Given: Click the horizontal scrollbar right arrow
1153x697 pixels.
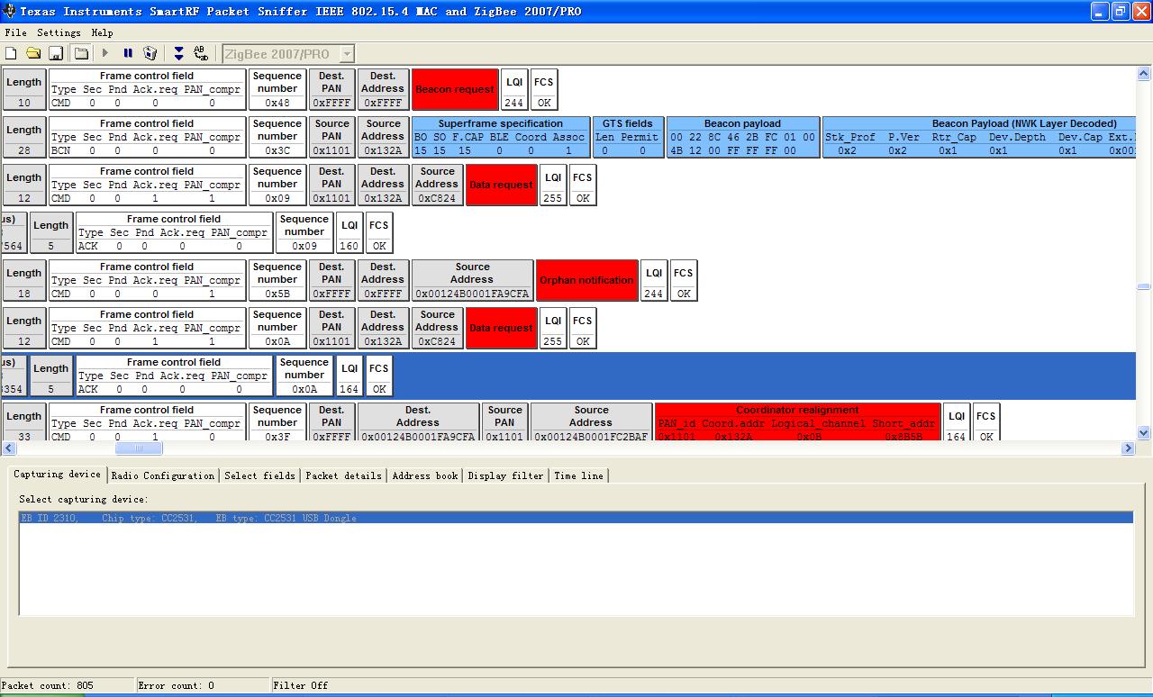Looking at the screenshot, I should pyautogui.click(x=1128, y=448).
